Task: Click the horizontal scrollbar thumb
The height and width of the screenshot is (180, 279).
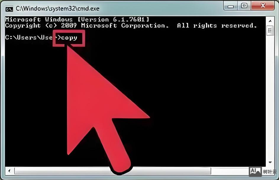Action: coord(113,171)
